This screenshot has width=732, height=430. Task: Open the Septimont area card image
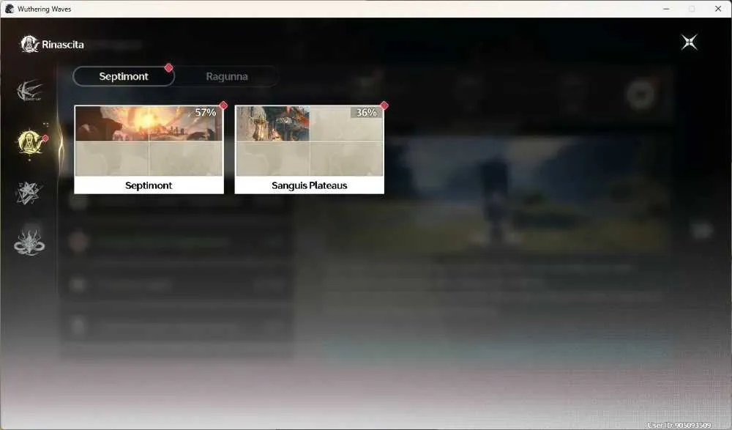click(149, 141)
